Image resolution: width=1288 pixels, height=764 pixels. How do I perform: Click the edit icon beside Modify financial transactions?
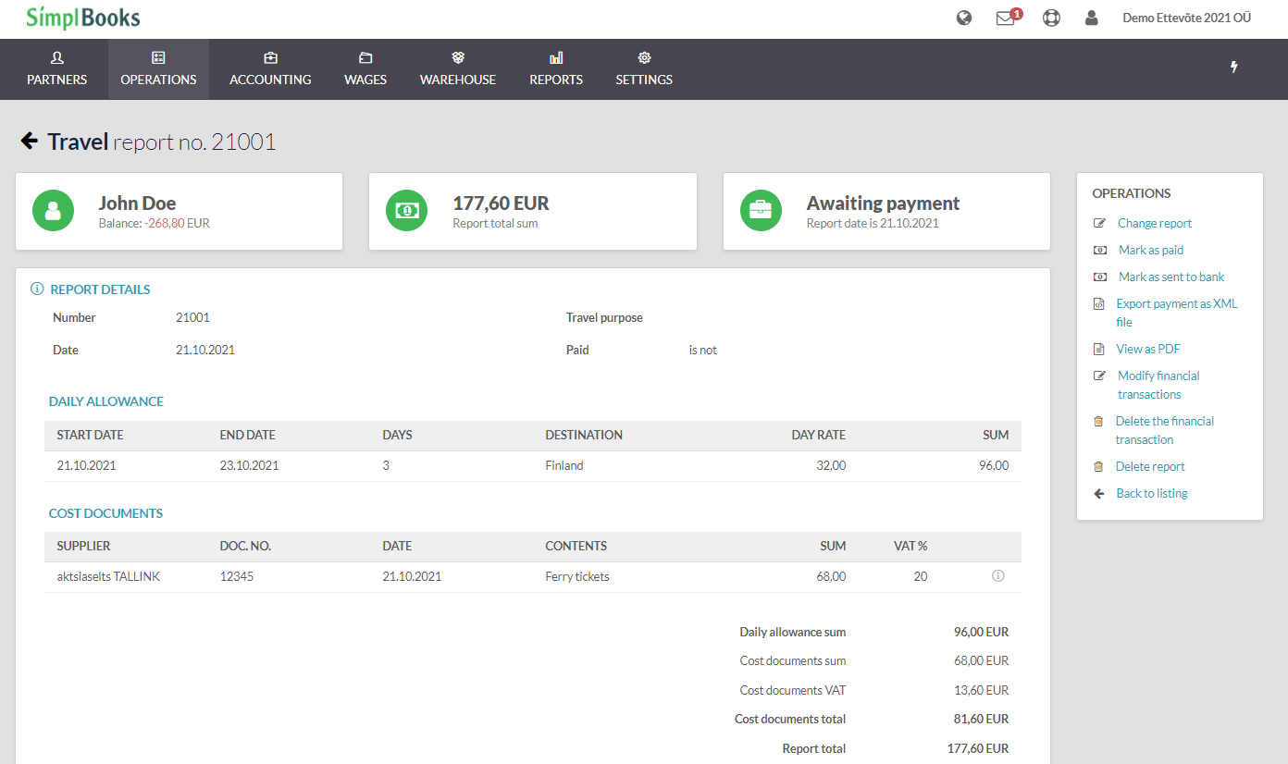tap(1099, 376)
